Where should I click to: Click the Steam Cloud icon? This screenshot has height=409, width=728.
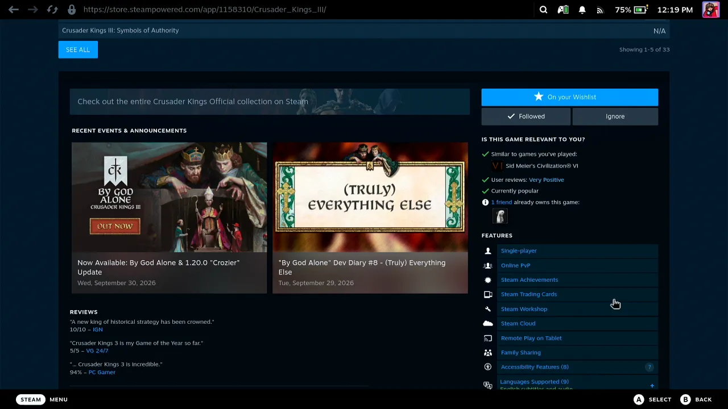click(x=488, y=323)
